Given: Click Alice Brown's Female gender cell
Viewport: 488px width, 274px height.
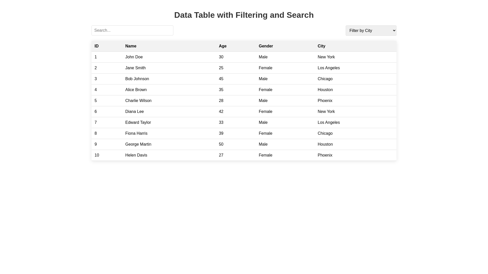Looking at the screenshot, I should pos(265,90).
